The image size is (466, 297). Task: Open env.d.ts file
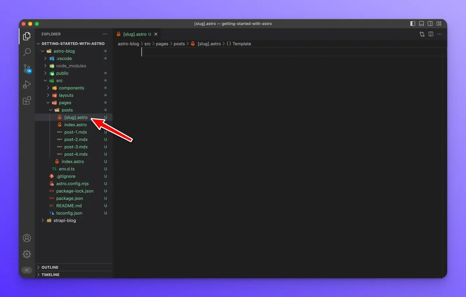(x=74, y=169)
